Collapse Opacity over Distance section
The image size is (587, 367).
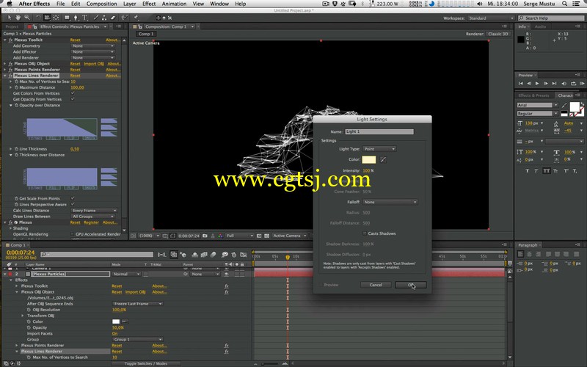[11, 106]
